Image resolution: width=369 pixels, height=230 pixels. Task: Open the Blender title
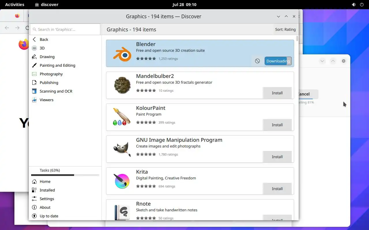point(146,44)
